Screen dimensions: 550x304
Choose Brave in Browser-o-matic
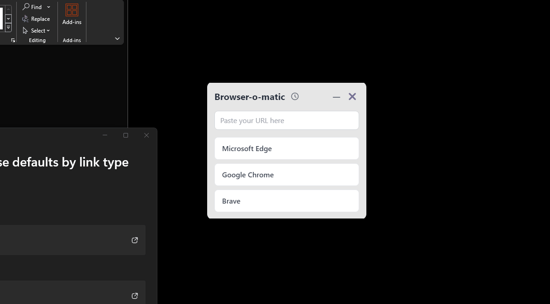(x=287, y=201)
